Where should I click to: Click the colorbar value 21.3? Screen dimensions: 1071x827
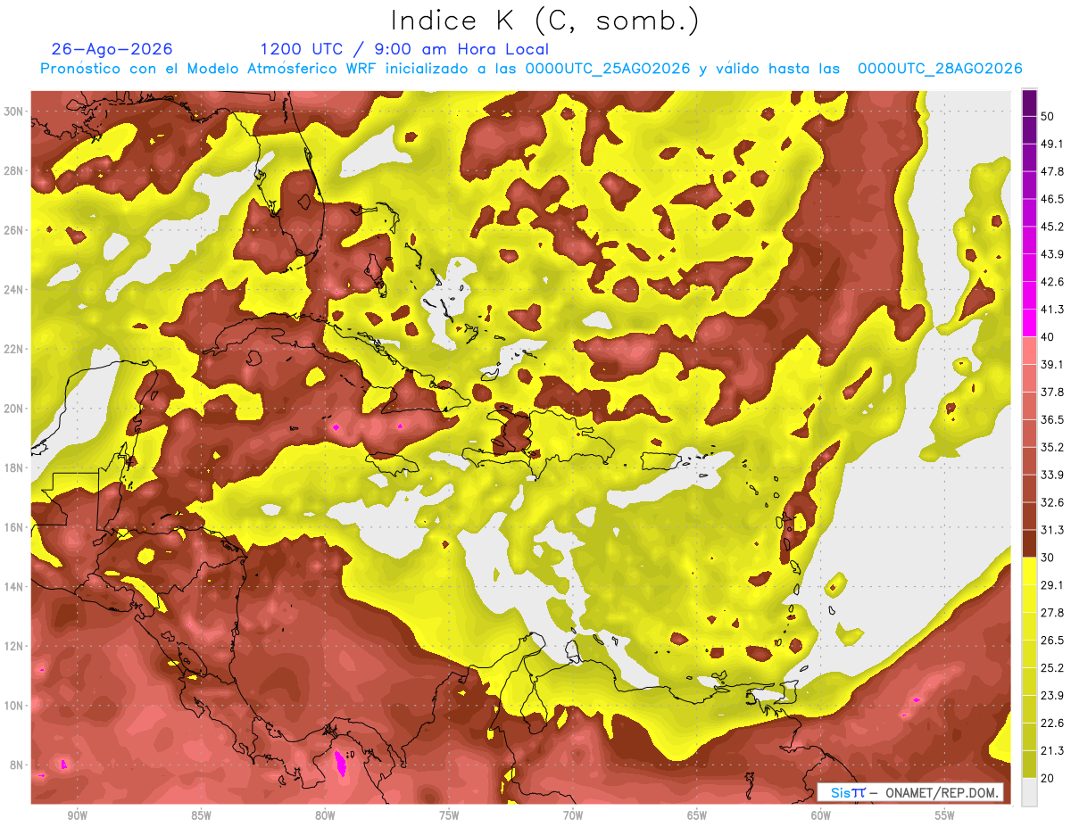pyautogui.click(x=1051, y=750)
